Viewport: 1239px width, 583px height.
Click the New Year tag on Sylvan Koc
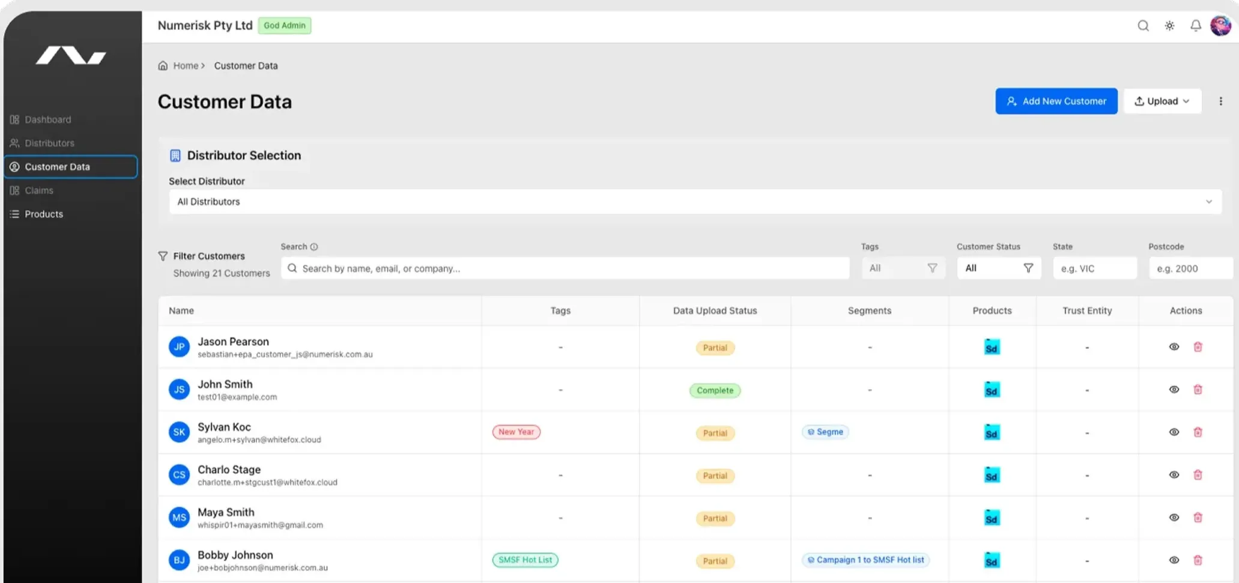517,432
